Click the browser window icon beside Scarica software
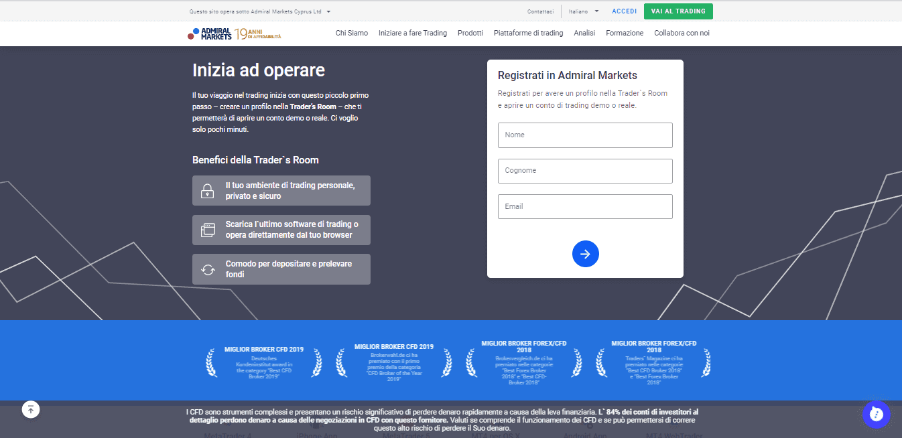The height and width of the screenshot is (438, 902). pos(208,230)
